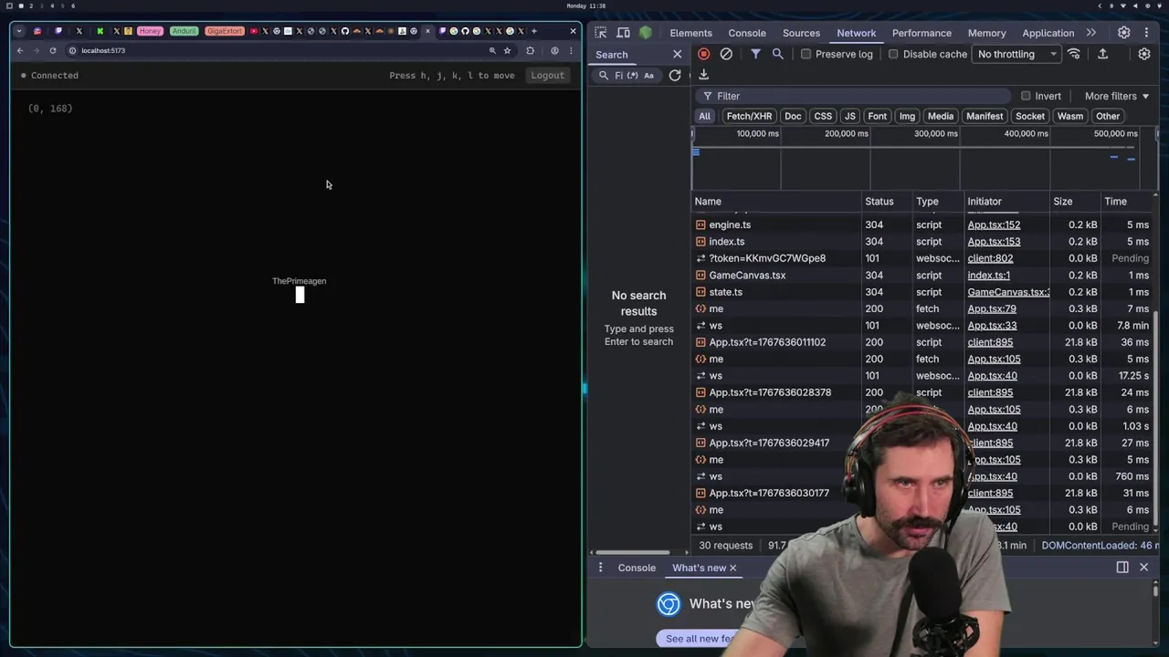Open Network panel settings gear
The image size is (1169, 657).
coord(1143,54)
